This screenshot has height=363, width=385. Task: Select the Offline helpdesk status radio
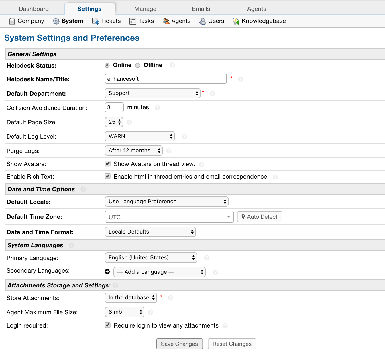click(137, 65)
